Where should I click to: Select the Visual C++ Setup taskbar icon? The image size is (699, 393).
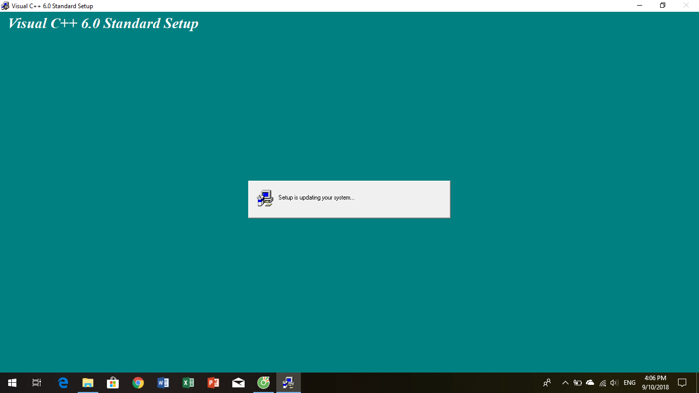click(x=289, y=383)
